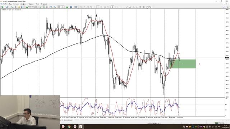Viewport: 230px width, 129px height.
Task: Toggle the Data Window panel icon
Action: [15, 7]
